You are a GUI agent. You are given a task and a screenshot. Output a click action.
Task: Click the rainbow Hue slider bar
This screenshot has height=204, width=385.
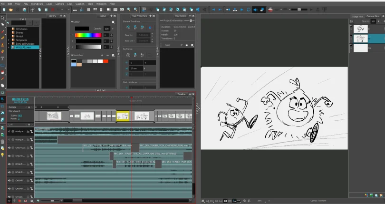88,35
